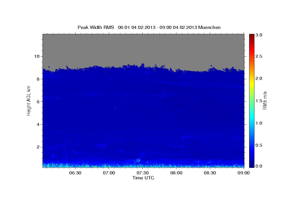Click the 08:00 time tick label
Image resolution: width=302 pixels, height=201 pixels.
[x=176, y=173]
